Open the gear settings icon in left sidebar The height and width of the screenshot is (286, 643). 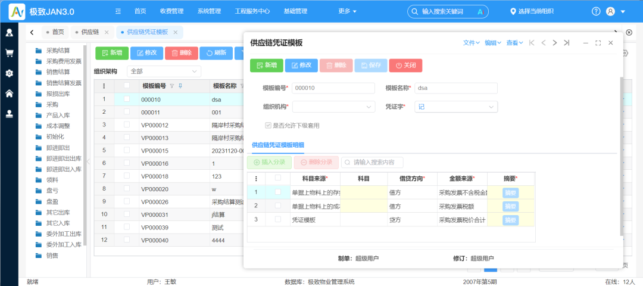pyautogui.click(x=9, y=73)
